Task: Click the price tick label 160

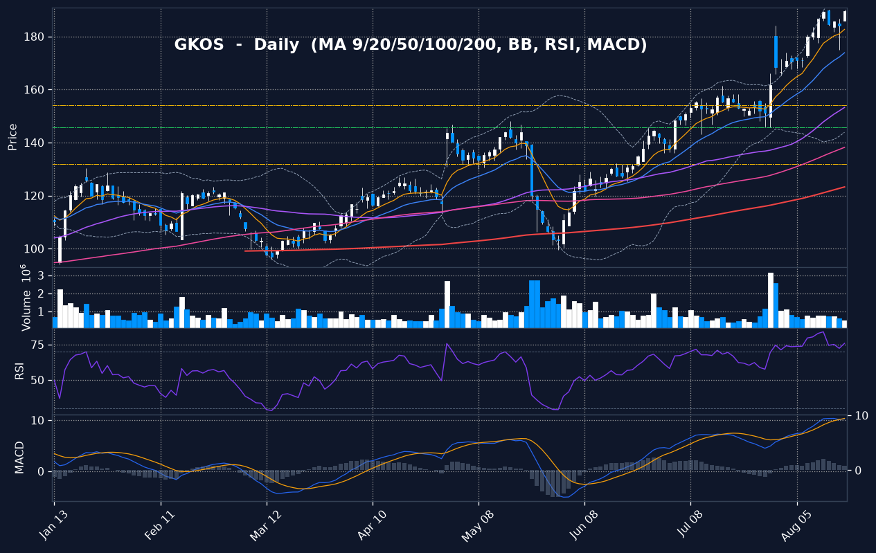Action: (x=35, y=90)
